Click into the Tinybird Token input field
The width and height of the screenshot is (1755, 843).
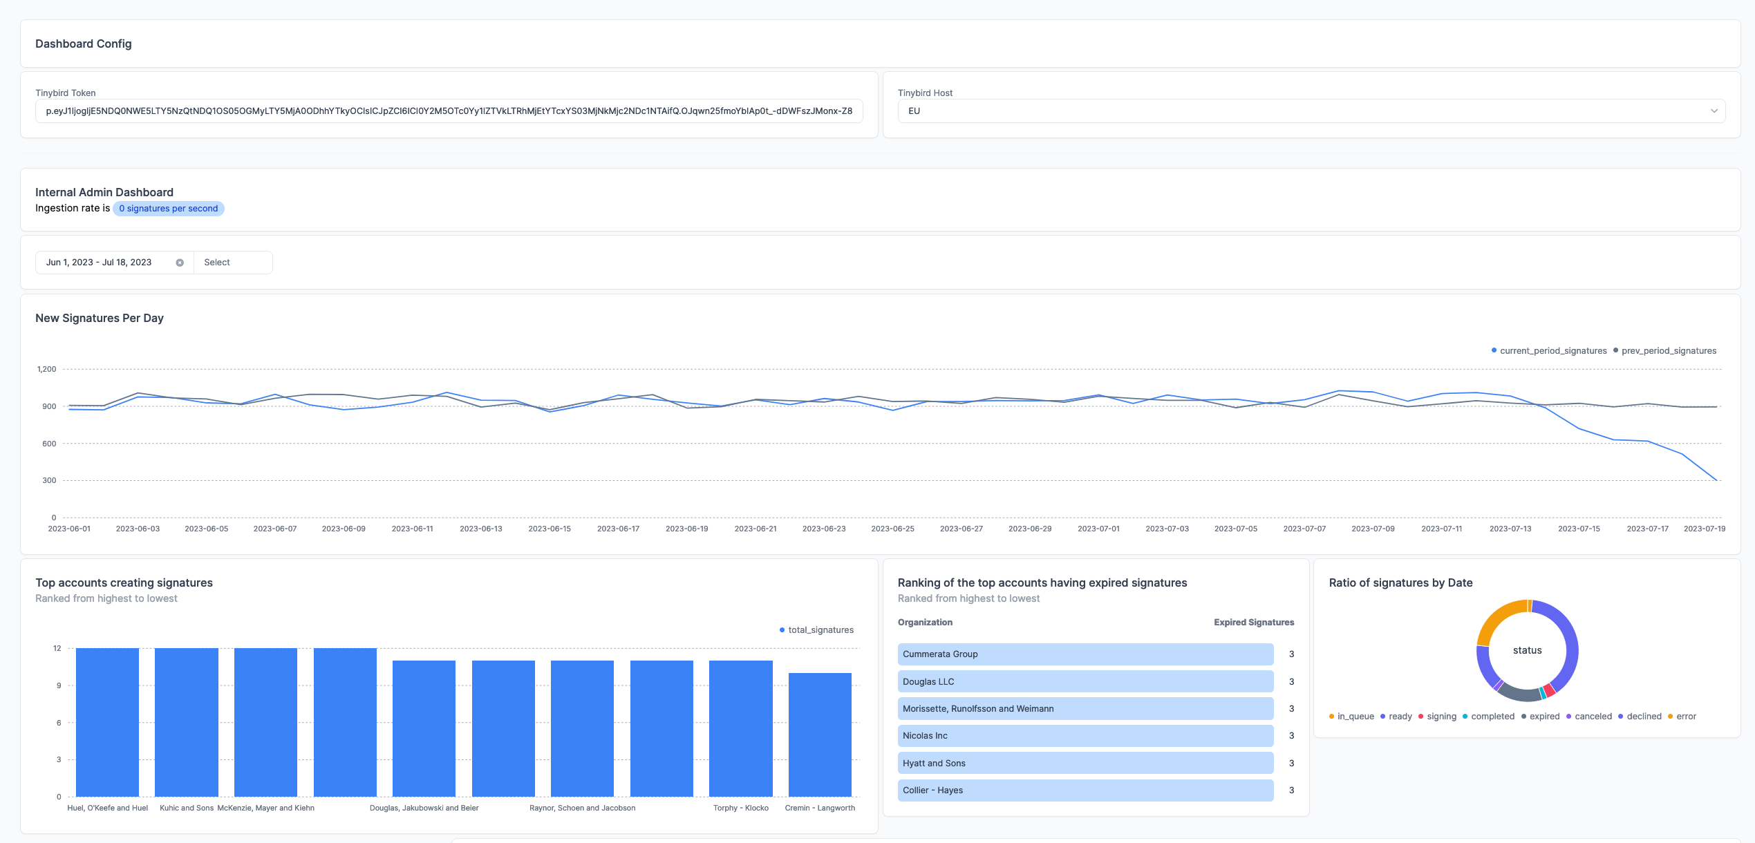click(449, 111)
